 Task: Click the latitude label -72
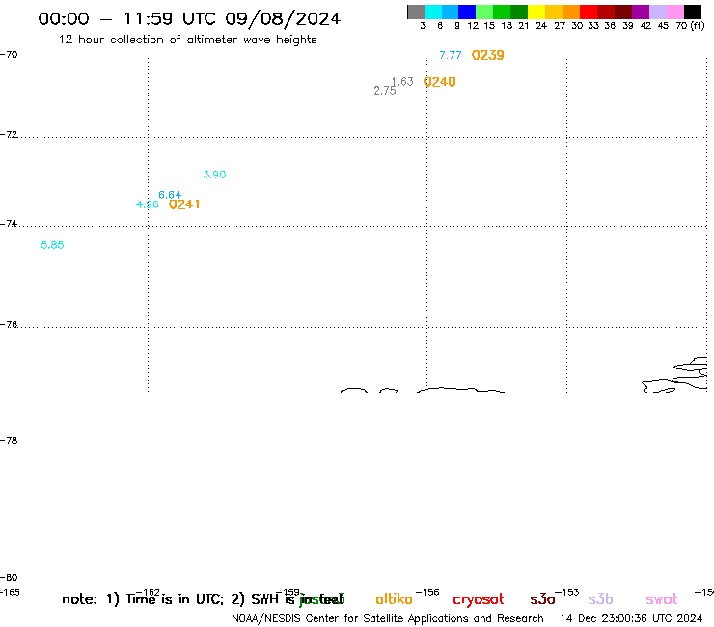coord(9,135)
